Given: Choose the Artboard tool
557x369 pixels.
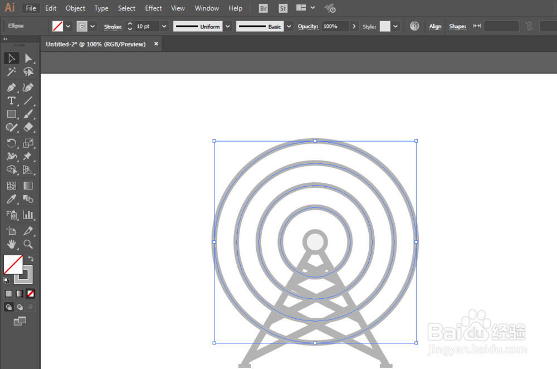Looking at the screenshot, I should click(11, 231).
